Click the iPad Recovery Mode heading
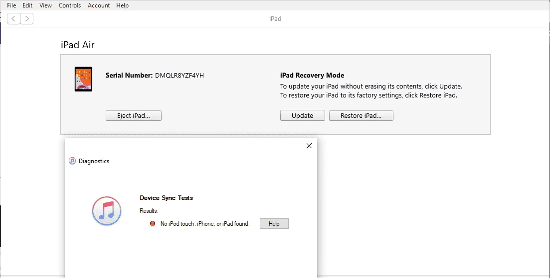Image resolution: width=550 pixels, height=278 pixels. 312,75
